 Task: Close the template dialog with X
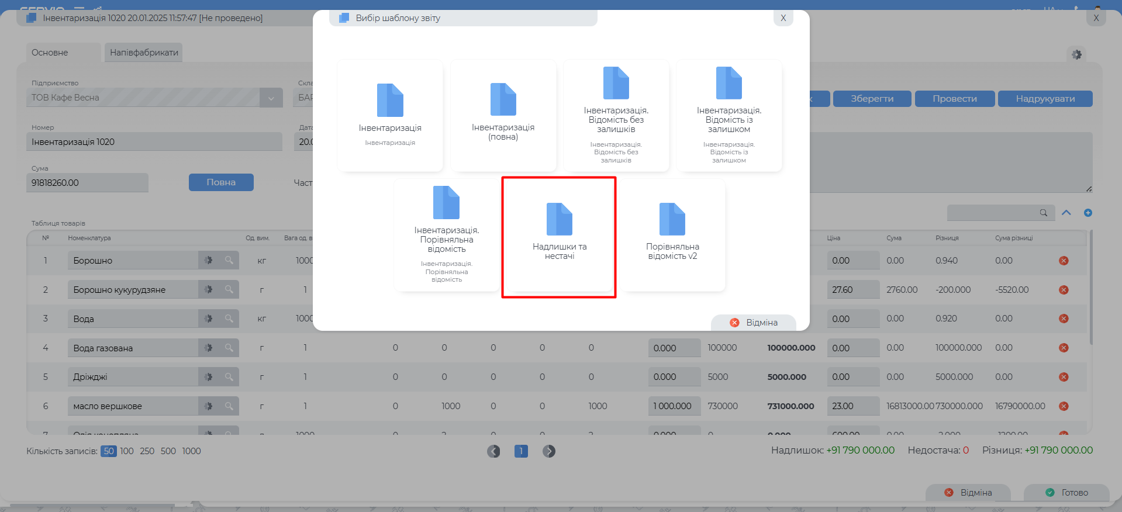[783, 18]
